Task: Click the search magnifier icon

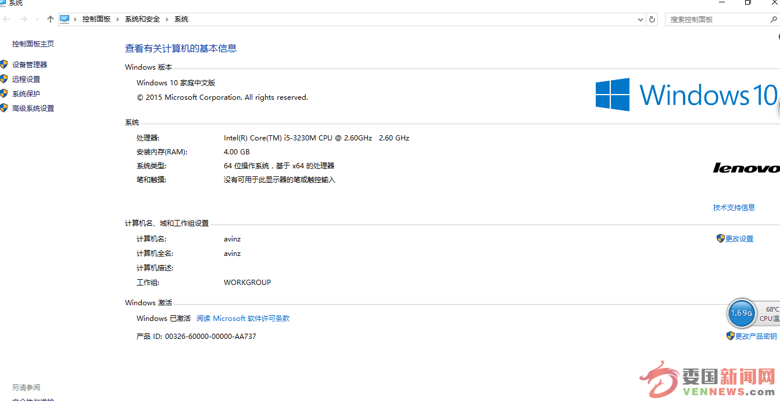Action: (x=774, y=19)
